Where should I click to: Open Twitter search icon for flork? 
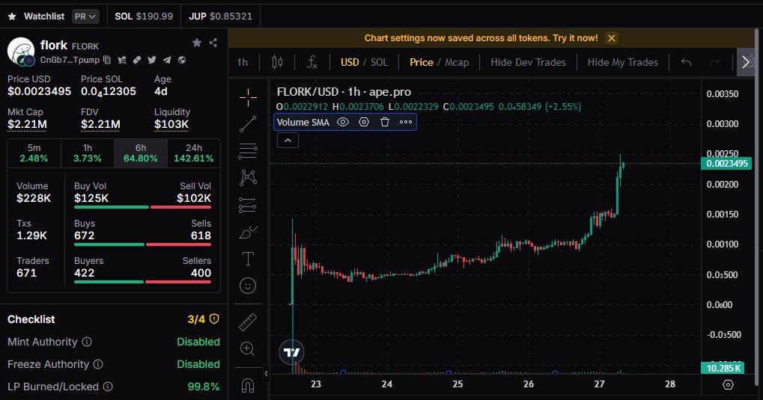point(122,60)
